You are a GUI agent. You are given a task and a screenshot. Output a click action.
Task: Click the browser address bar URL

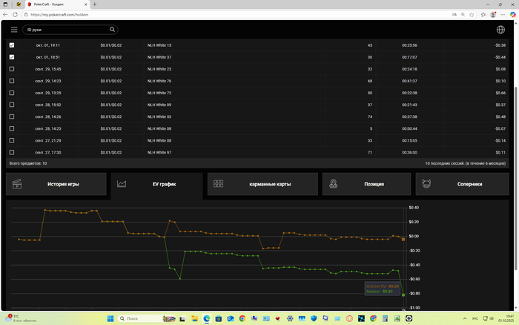click(x=59, y=15)
